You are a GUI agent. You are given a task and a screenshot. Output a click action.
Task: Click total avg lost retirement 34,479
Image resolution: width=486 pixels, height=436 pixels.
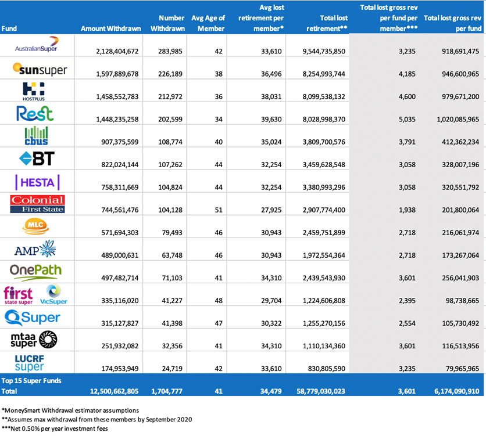(271, 391)
